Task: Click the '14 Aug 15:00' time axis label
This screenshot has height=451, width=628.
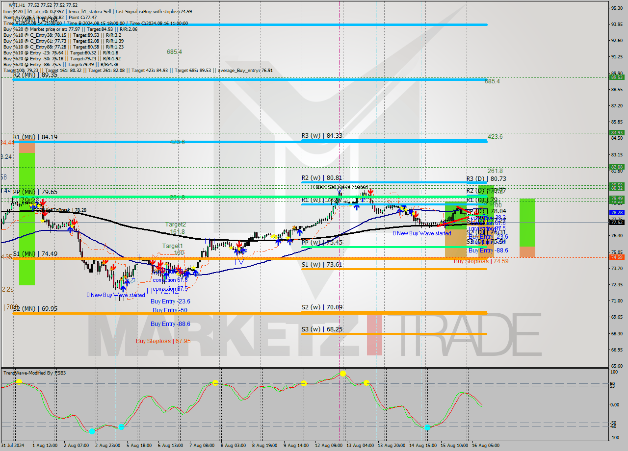Action: (x=422, y=446)
